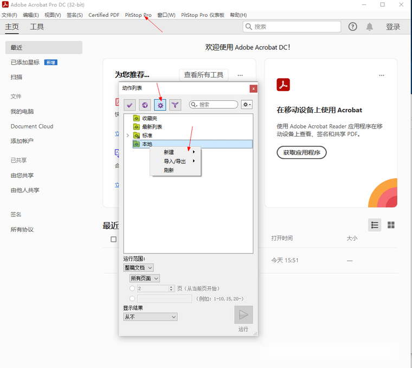Sort by 大小 column header
412x368 pixels.
pyautogui.click(x=352, y=238)
